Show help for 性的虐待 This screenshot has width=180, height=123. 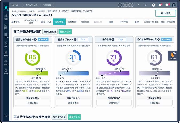(x=113, y=39)
